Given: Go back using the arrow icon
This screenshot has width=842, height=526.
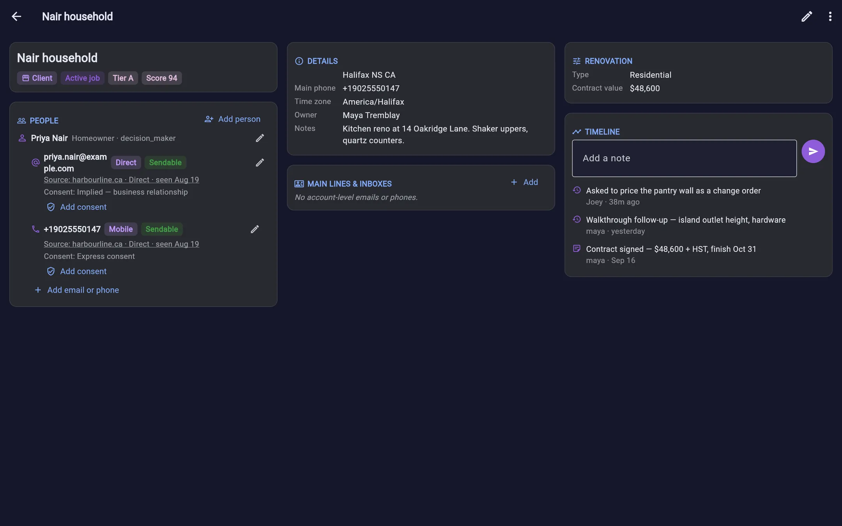Looking at the screenshot, I should click(x=16, y=16).
